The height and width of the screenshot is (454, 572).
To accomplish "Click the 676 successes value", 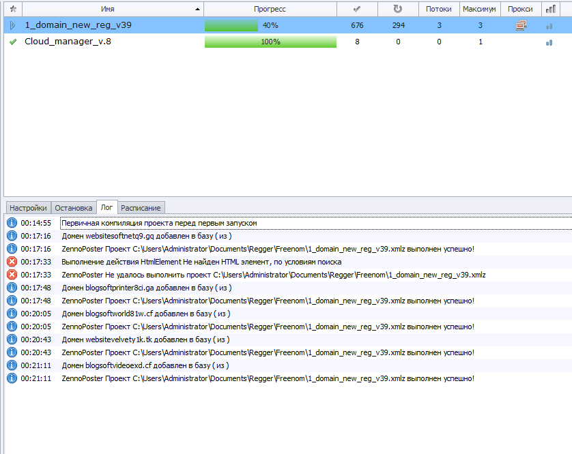I will coord(357,25).
